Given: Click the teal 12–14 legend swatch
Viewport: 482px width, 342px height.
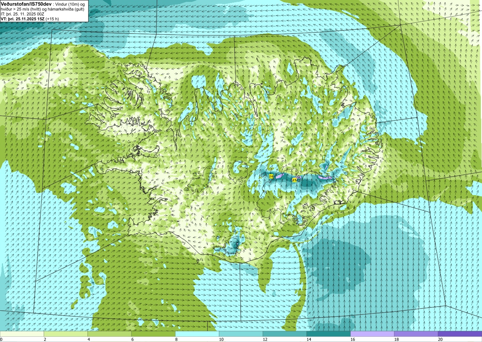Looking at the screenshot, I should pos(285,334).
